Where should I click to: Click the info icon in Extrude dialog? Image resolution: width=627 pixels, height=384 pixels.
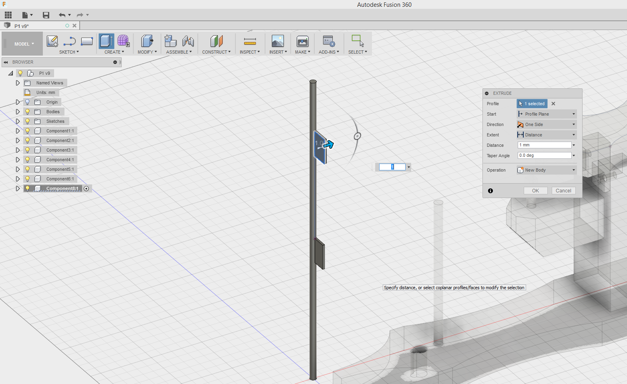pos(490,191)
